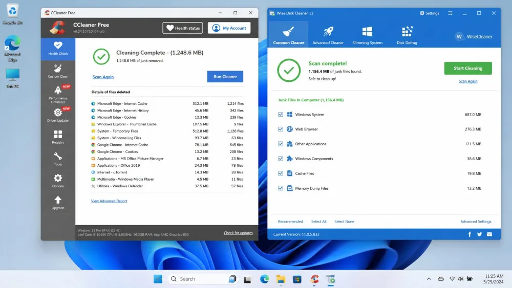The image size is (512, 288).
Task: Select Windows Explorer - Thumbnail Cache row
Action: 167,124
